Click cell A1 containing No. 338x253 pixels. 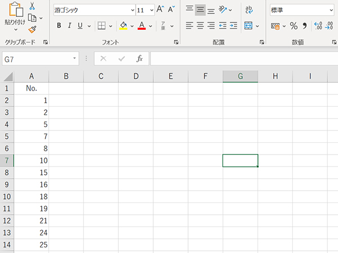point(32,88)
